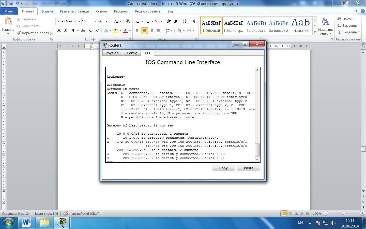Click the Copy button in Router1 window
366x229 pixels.
click(223, 168)
